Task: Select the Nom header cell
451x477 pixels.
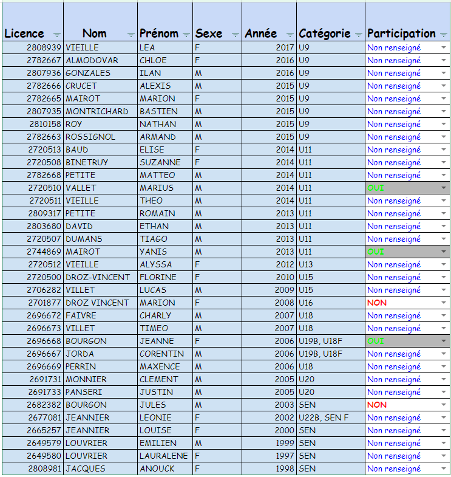Action: (x=101, y=22)
